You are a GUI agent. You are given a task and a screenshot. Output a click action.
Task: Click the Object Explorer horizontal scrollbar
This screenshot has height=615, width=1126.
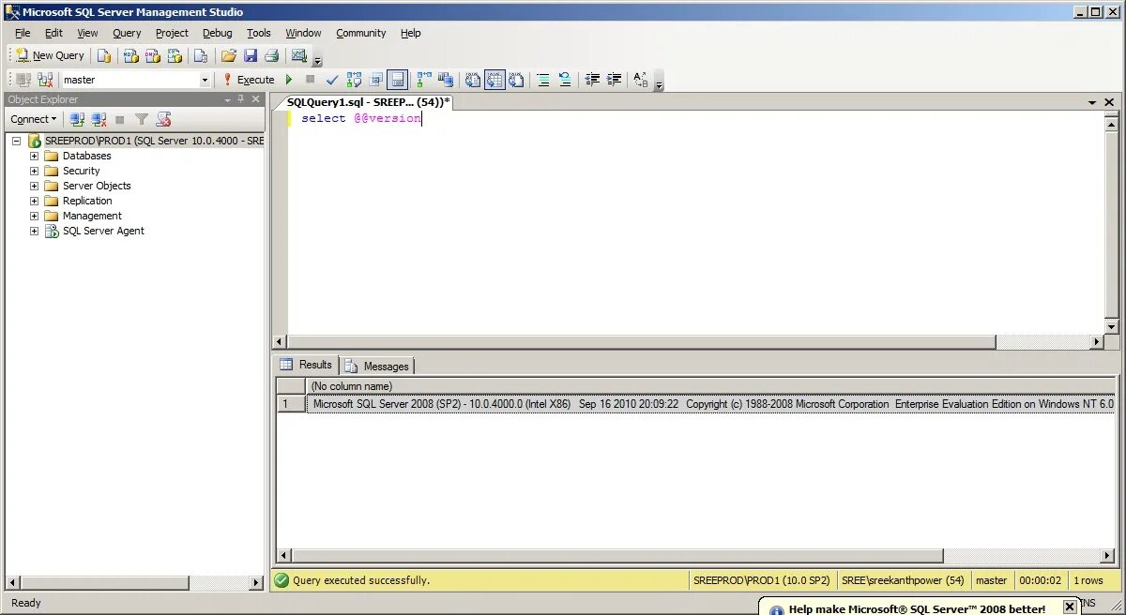(x=134, y=582)
